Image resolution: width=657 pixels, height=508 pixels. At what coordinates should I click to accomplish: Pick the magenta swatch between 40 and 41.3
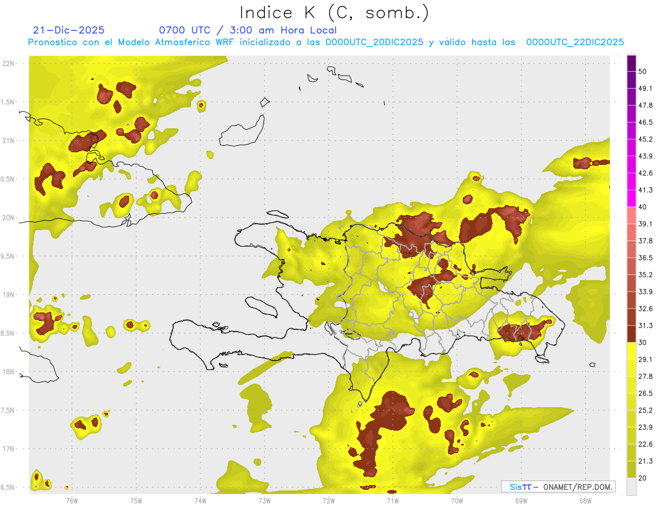click(631, 199)
